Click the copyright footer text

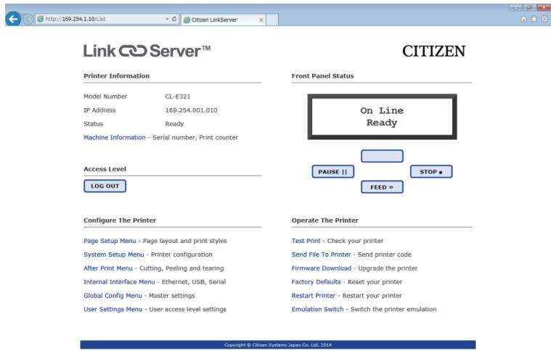(x=278, y=345)
